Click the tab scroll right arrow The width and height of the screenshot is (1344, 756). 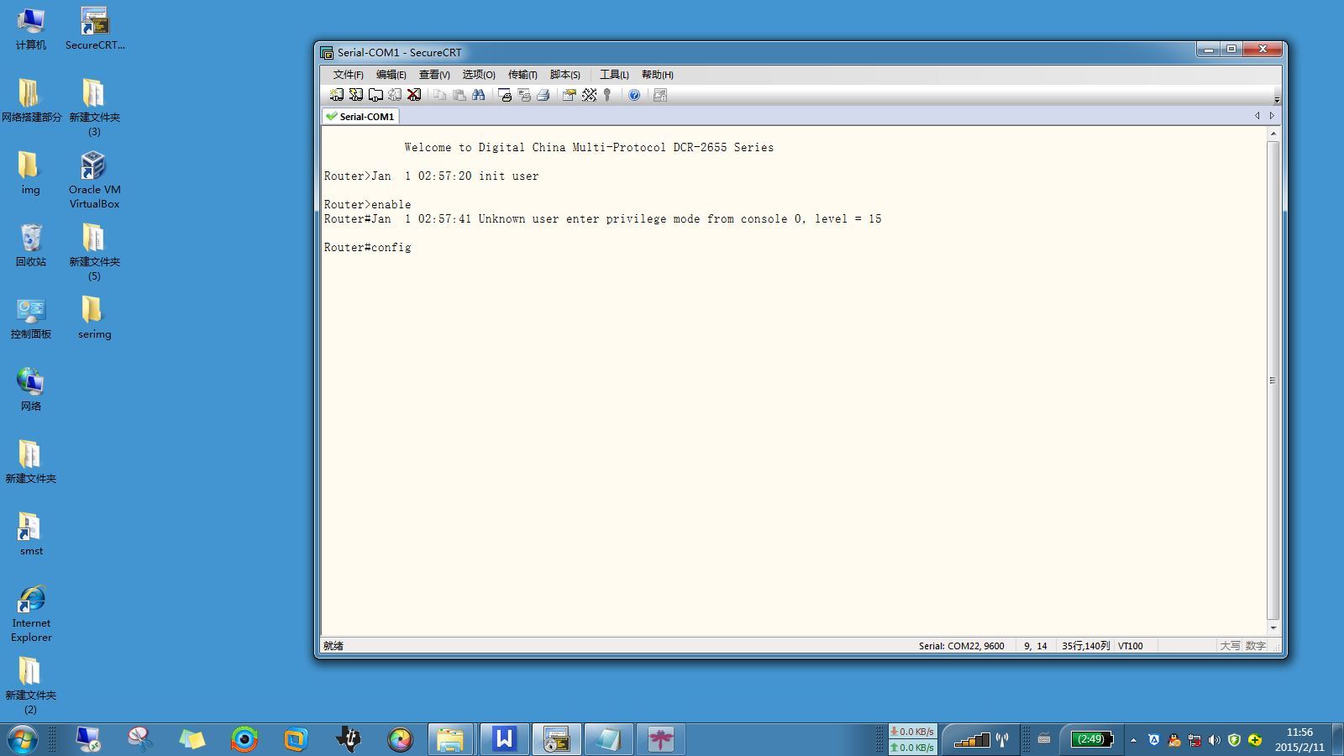[1272, 116]
